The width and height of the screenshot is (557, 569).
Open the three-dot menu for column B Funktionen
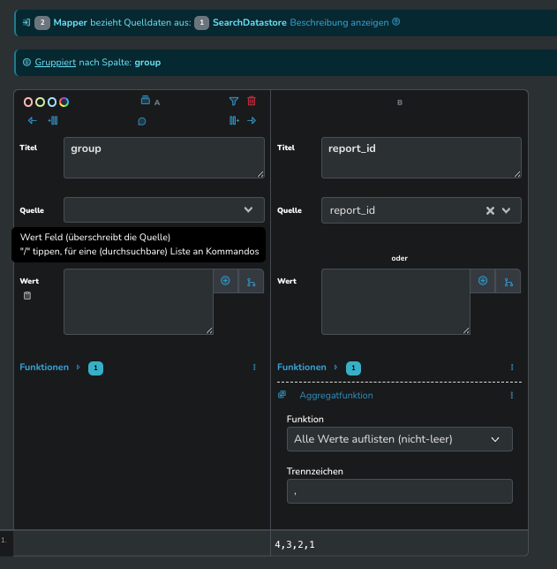(512, 368)
